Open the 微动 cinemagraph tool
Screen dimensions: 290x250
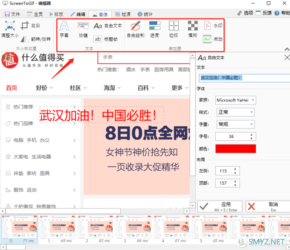pyautogui.click(x=213, y=39)
